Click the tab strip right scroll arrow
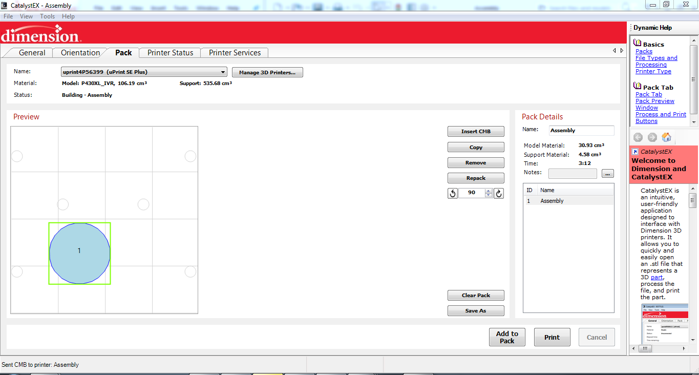The height and width of the screenshot is (375, 699). click(x=622, y=51)
